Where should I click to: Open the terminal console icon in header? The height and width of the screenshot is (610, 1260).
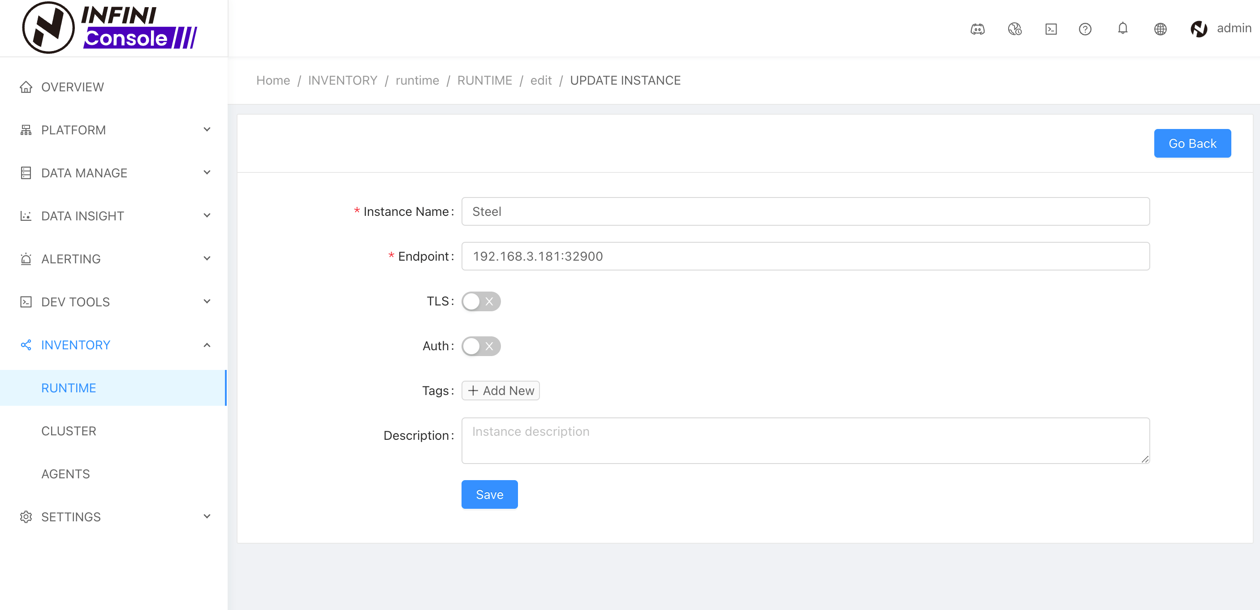(x=1051, y=29)
